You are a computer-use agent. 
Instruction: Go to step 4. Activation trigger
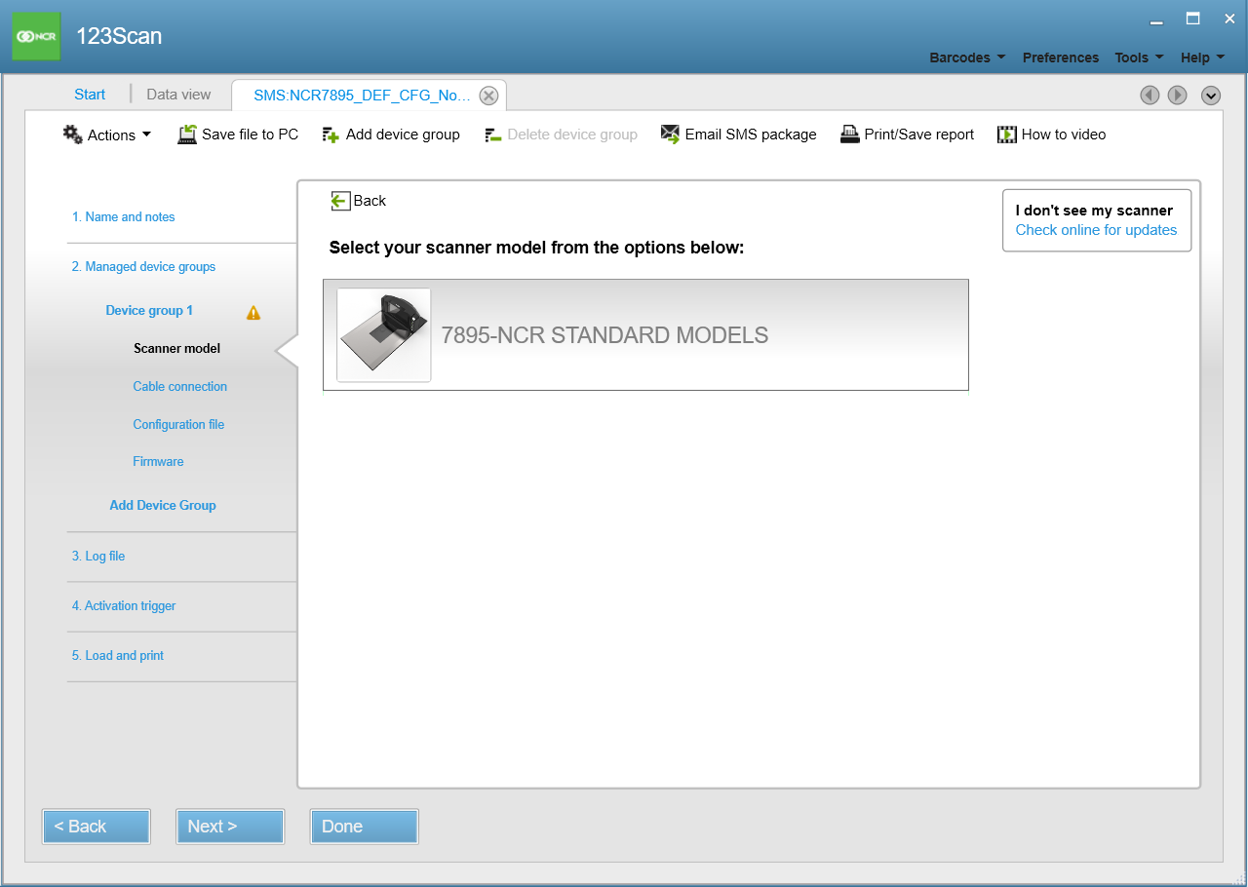[x=124, y=606]
